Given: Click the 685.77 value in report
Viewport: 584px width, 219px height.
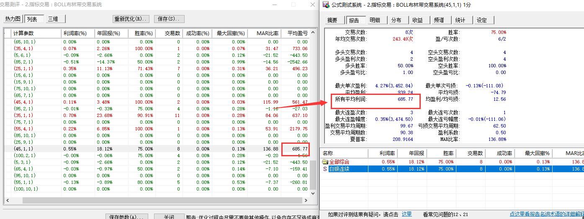Looking at the screenshot, I should point(405,99).
